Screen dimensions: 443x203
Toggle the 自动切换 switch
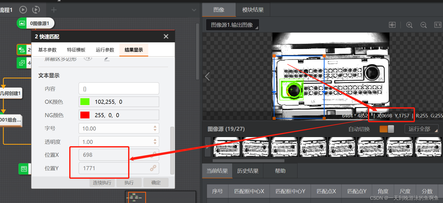pos(387,129)
